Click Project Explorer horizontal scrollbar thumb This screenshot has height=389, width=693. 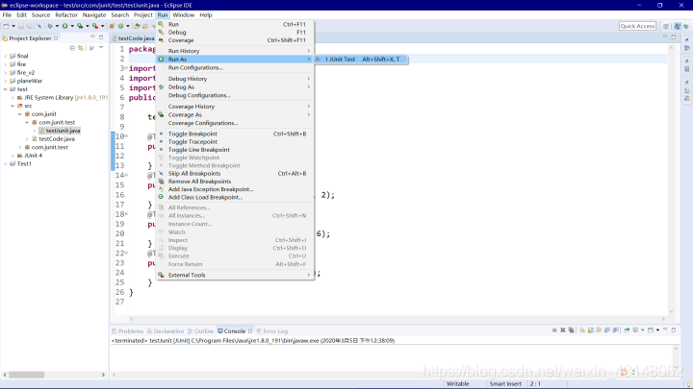pos(27,375)
